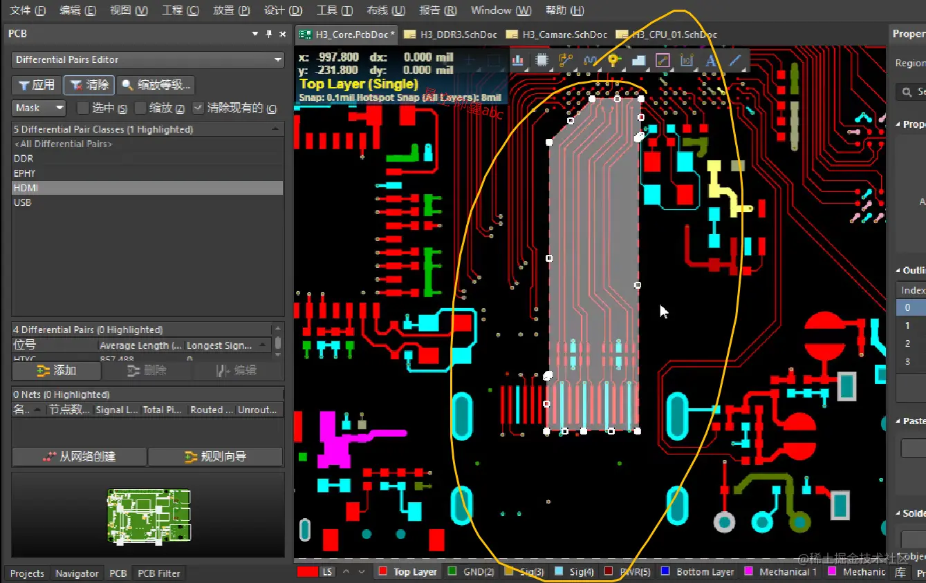
Task: Select the USB differential pair class
Action: 148,202
